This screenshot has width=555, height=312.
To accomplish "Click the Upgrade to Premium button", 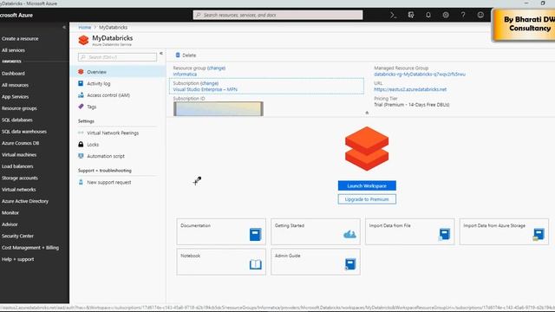I will [x=367, y=199].
